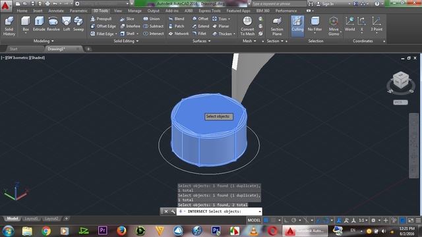The image size is (422, 237).
Task: Create a Network surface
Action: pyautogui.click(x=179, y=34)
